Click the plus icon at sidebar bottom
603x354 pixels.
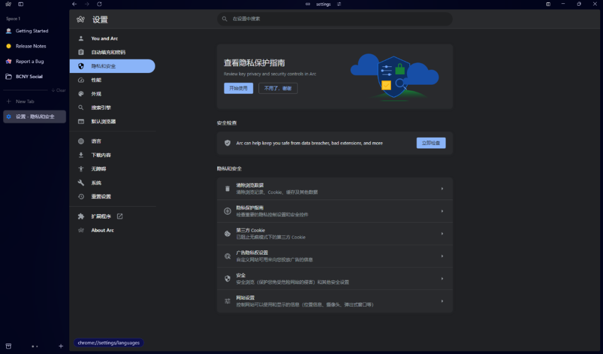pyautogui.click(x=61, y=346)
